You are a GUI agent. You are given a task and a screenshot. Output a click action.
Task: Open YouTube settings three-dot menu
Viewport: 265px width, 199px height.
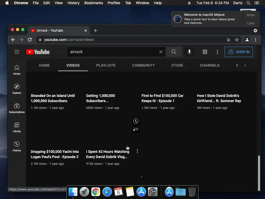217,52
